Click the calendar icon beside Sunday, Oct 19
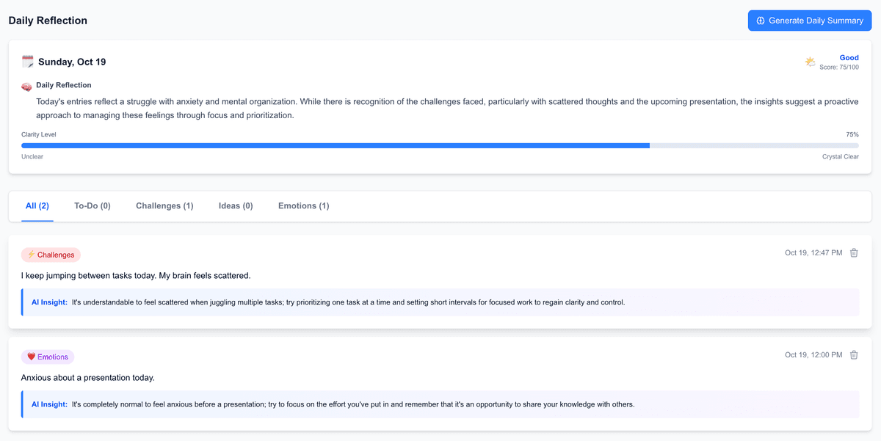This screenshot has height=441, width=881. point(28,62)
